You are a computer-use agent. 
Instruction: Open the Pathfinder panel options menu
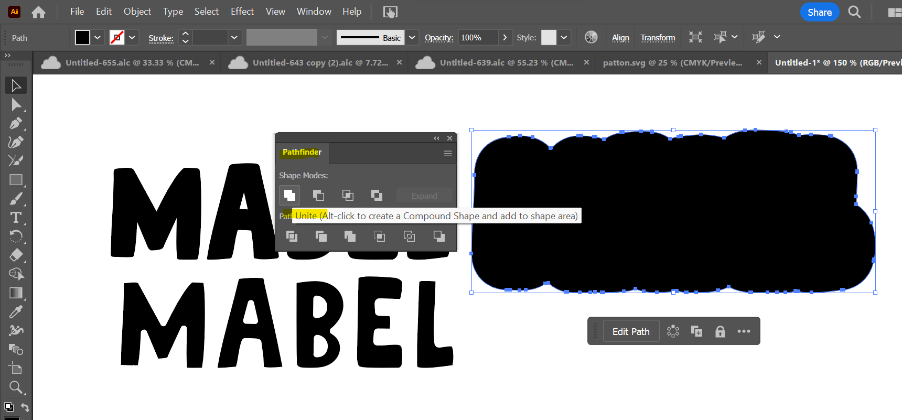(447, 154)
